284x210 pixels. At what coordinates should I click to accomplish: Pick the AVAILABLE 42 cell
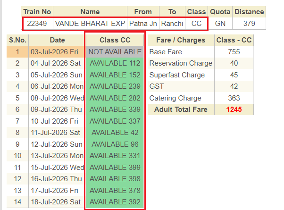[x=115, y=133]
